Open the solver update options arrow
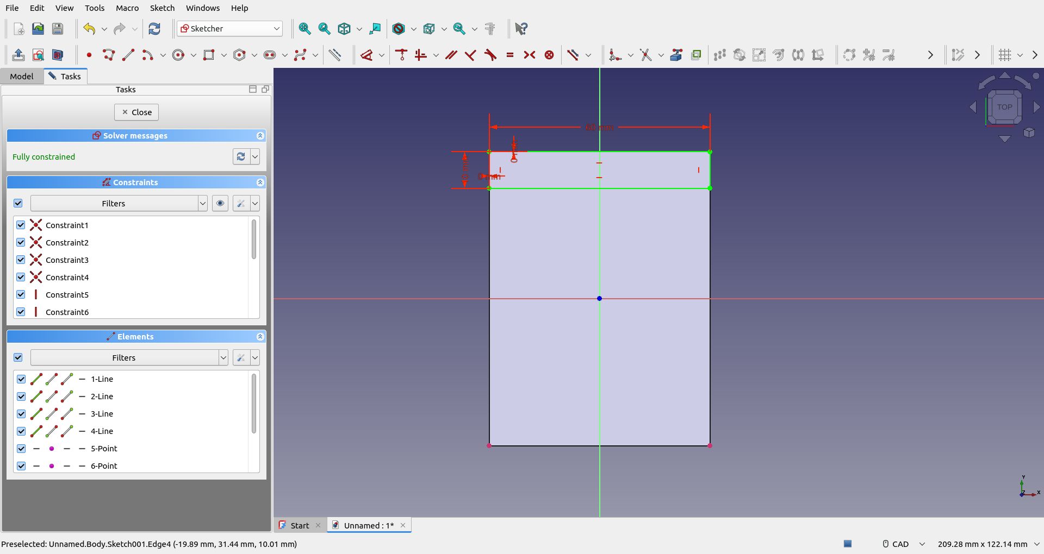 tap(255, 156)
